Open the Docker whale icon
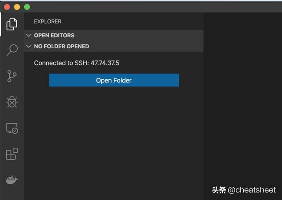The width and height of the screenshot is (282, 200). click(x=12, y=180)
